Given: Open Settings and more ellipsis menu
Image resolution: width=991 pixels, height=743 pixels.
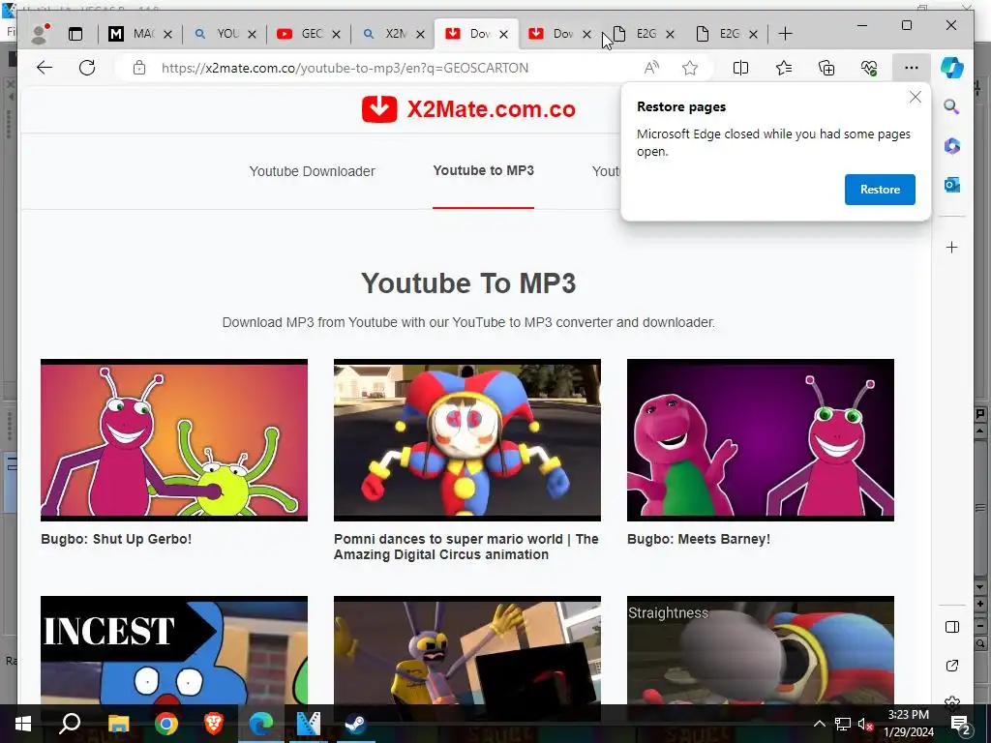Looking at the screenshot, I should [x=911, y=68].
